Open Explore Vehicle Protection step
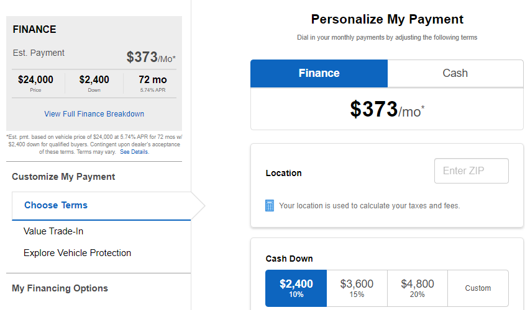Screen dimensions: 525x310 point(77,253)
